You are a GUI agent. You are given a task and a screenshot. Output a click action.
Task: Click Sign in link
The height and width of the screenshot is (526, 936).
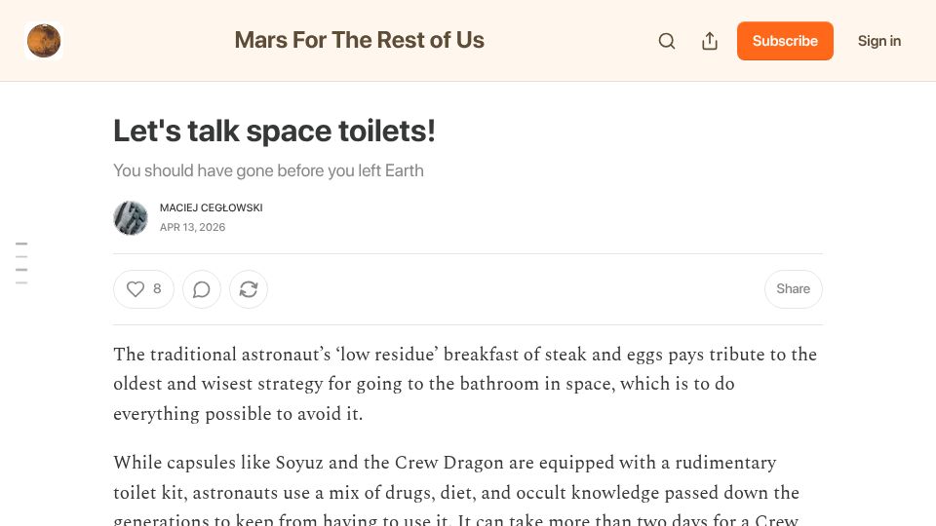tap(879, 41)
